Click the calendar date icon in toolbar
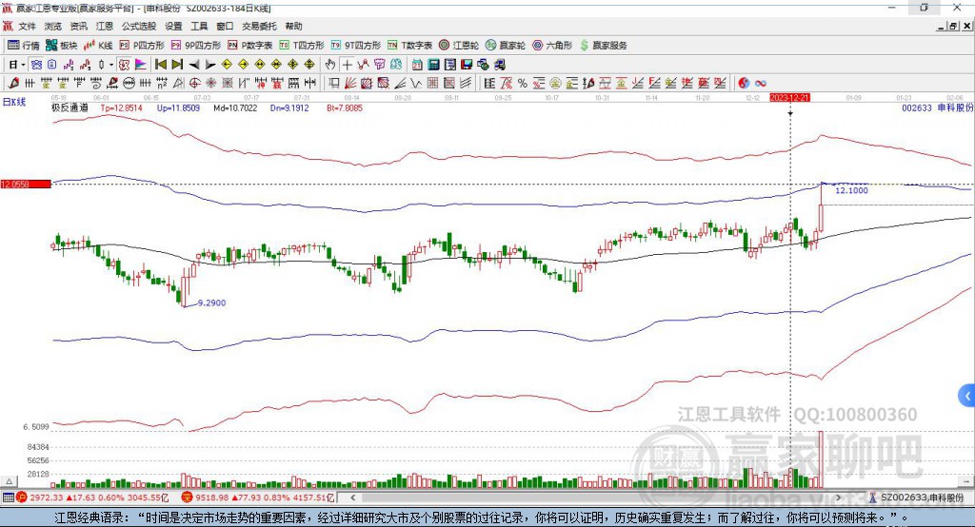 point(417,65)
